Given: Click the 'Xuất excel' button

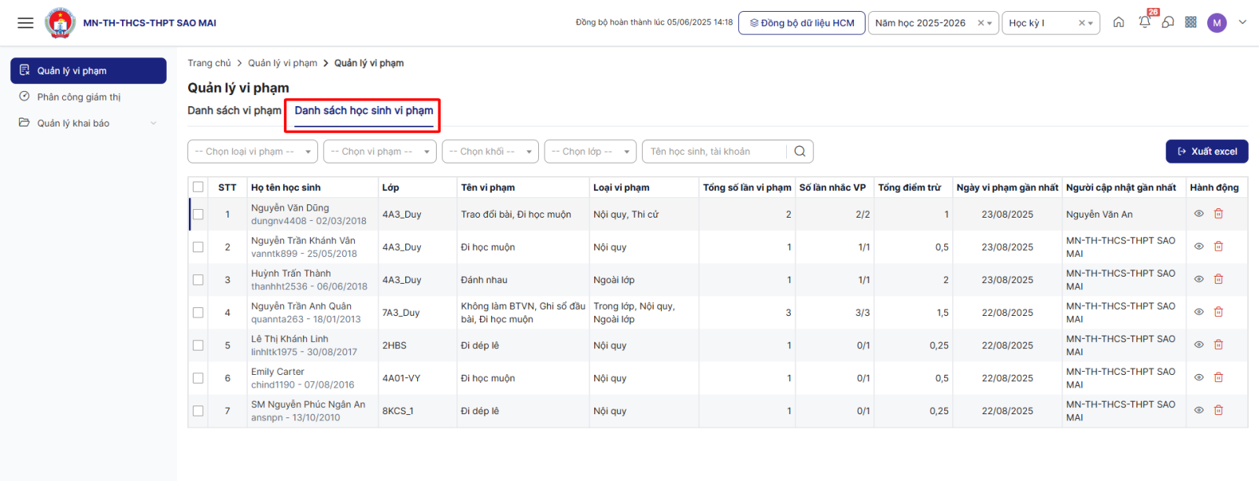Looking at the screenshot, I should coord(1206,152).
